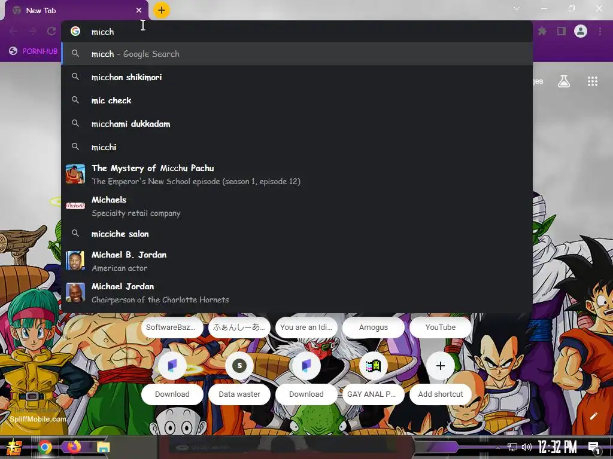Select 'micciche salon' suggestion
The height and width of the screenshot is (459, 613).
click(297, 234)
